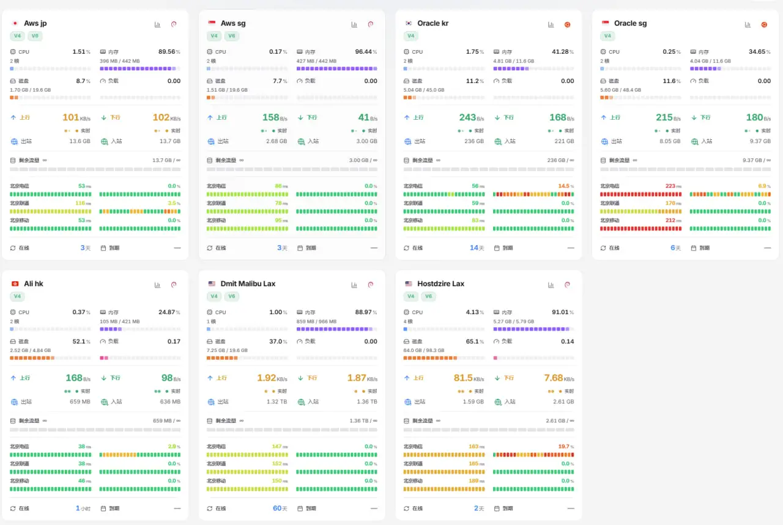Viewport: 783px width, 525px height.
Task: Click the Debian logo on Hostdzire Lax card
Action: (x=567, y=285)
